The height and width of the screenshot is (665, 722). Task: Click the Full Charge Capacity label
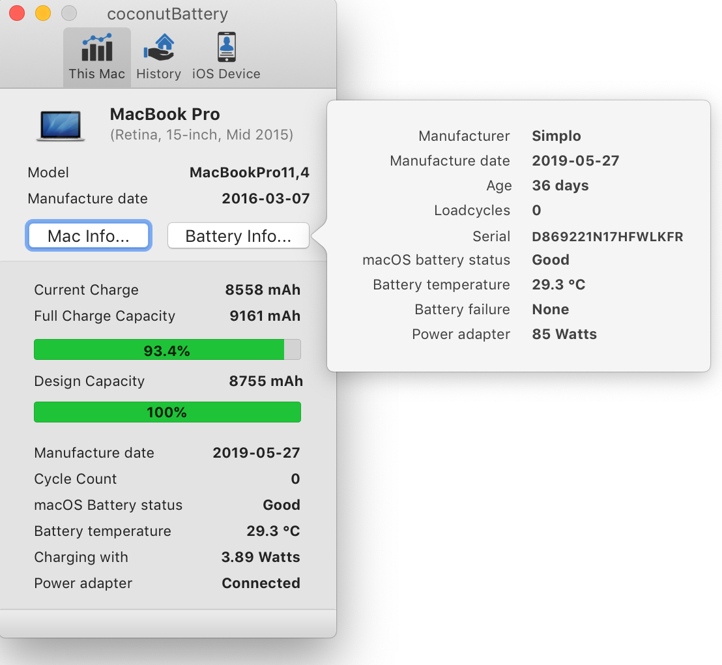104,316
